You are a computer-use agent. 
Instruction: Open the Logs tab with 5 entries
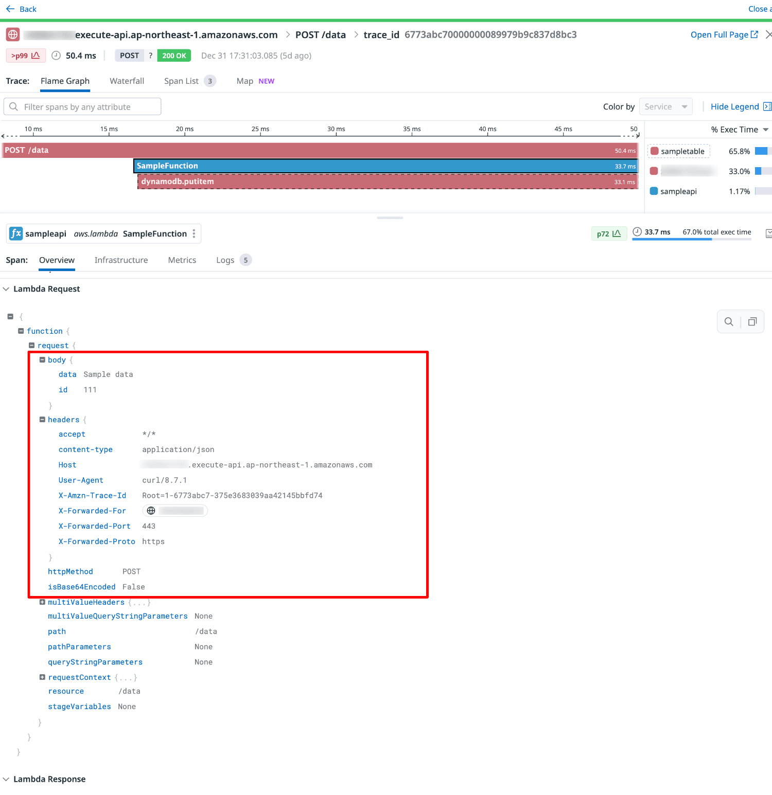point(234,260)
